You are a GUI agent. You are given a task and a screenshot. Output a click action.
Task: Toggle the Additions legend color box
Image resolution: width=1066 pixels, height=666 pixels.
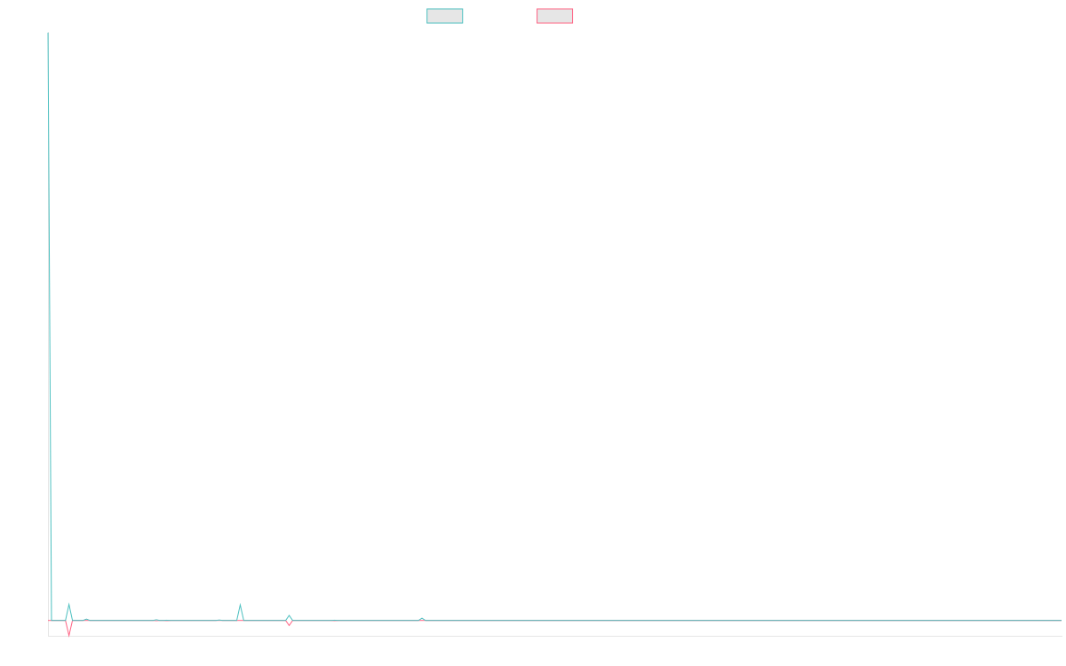[445, 16]
